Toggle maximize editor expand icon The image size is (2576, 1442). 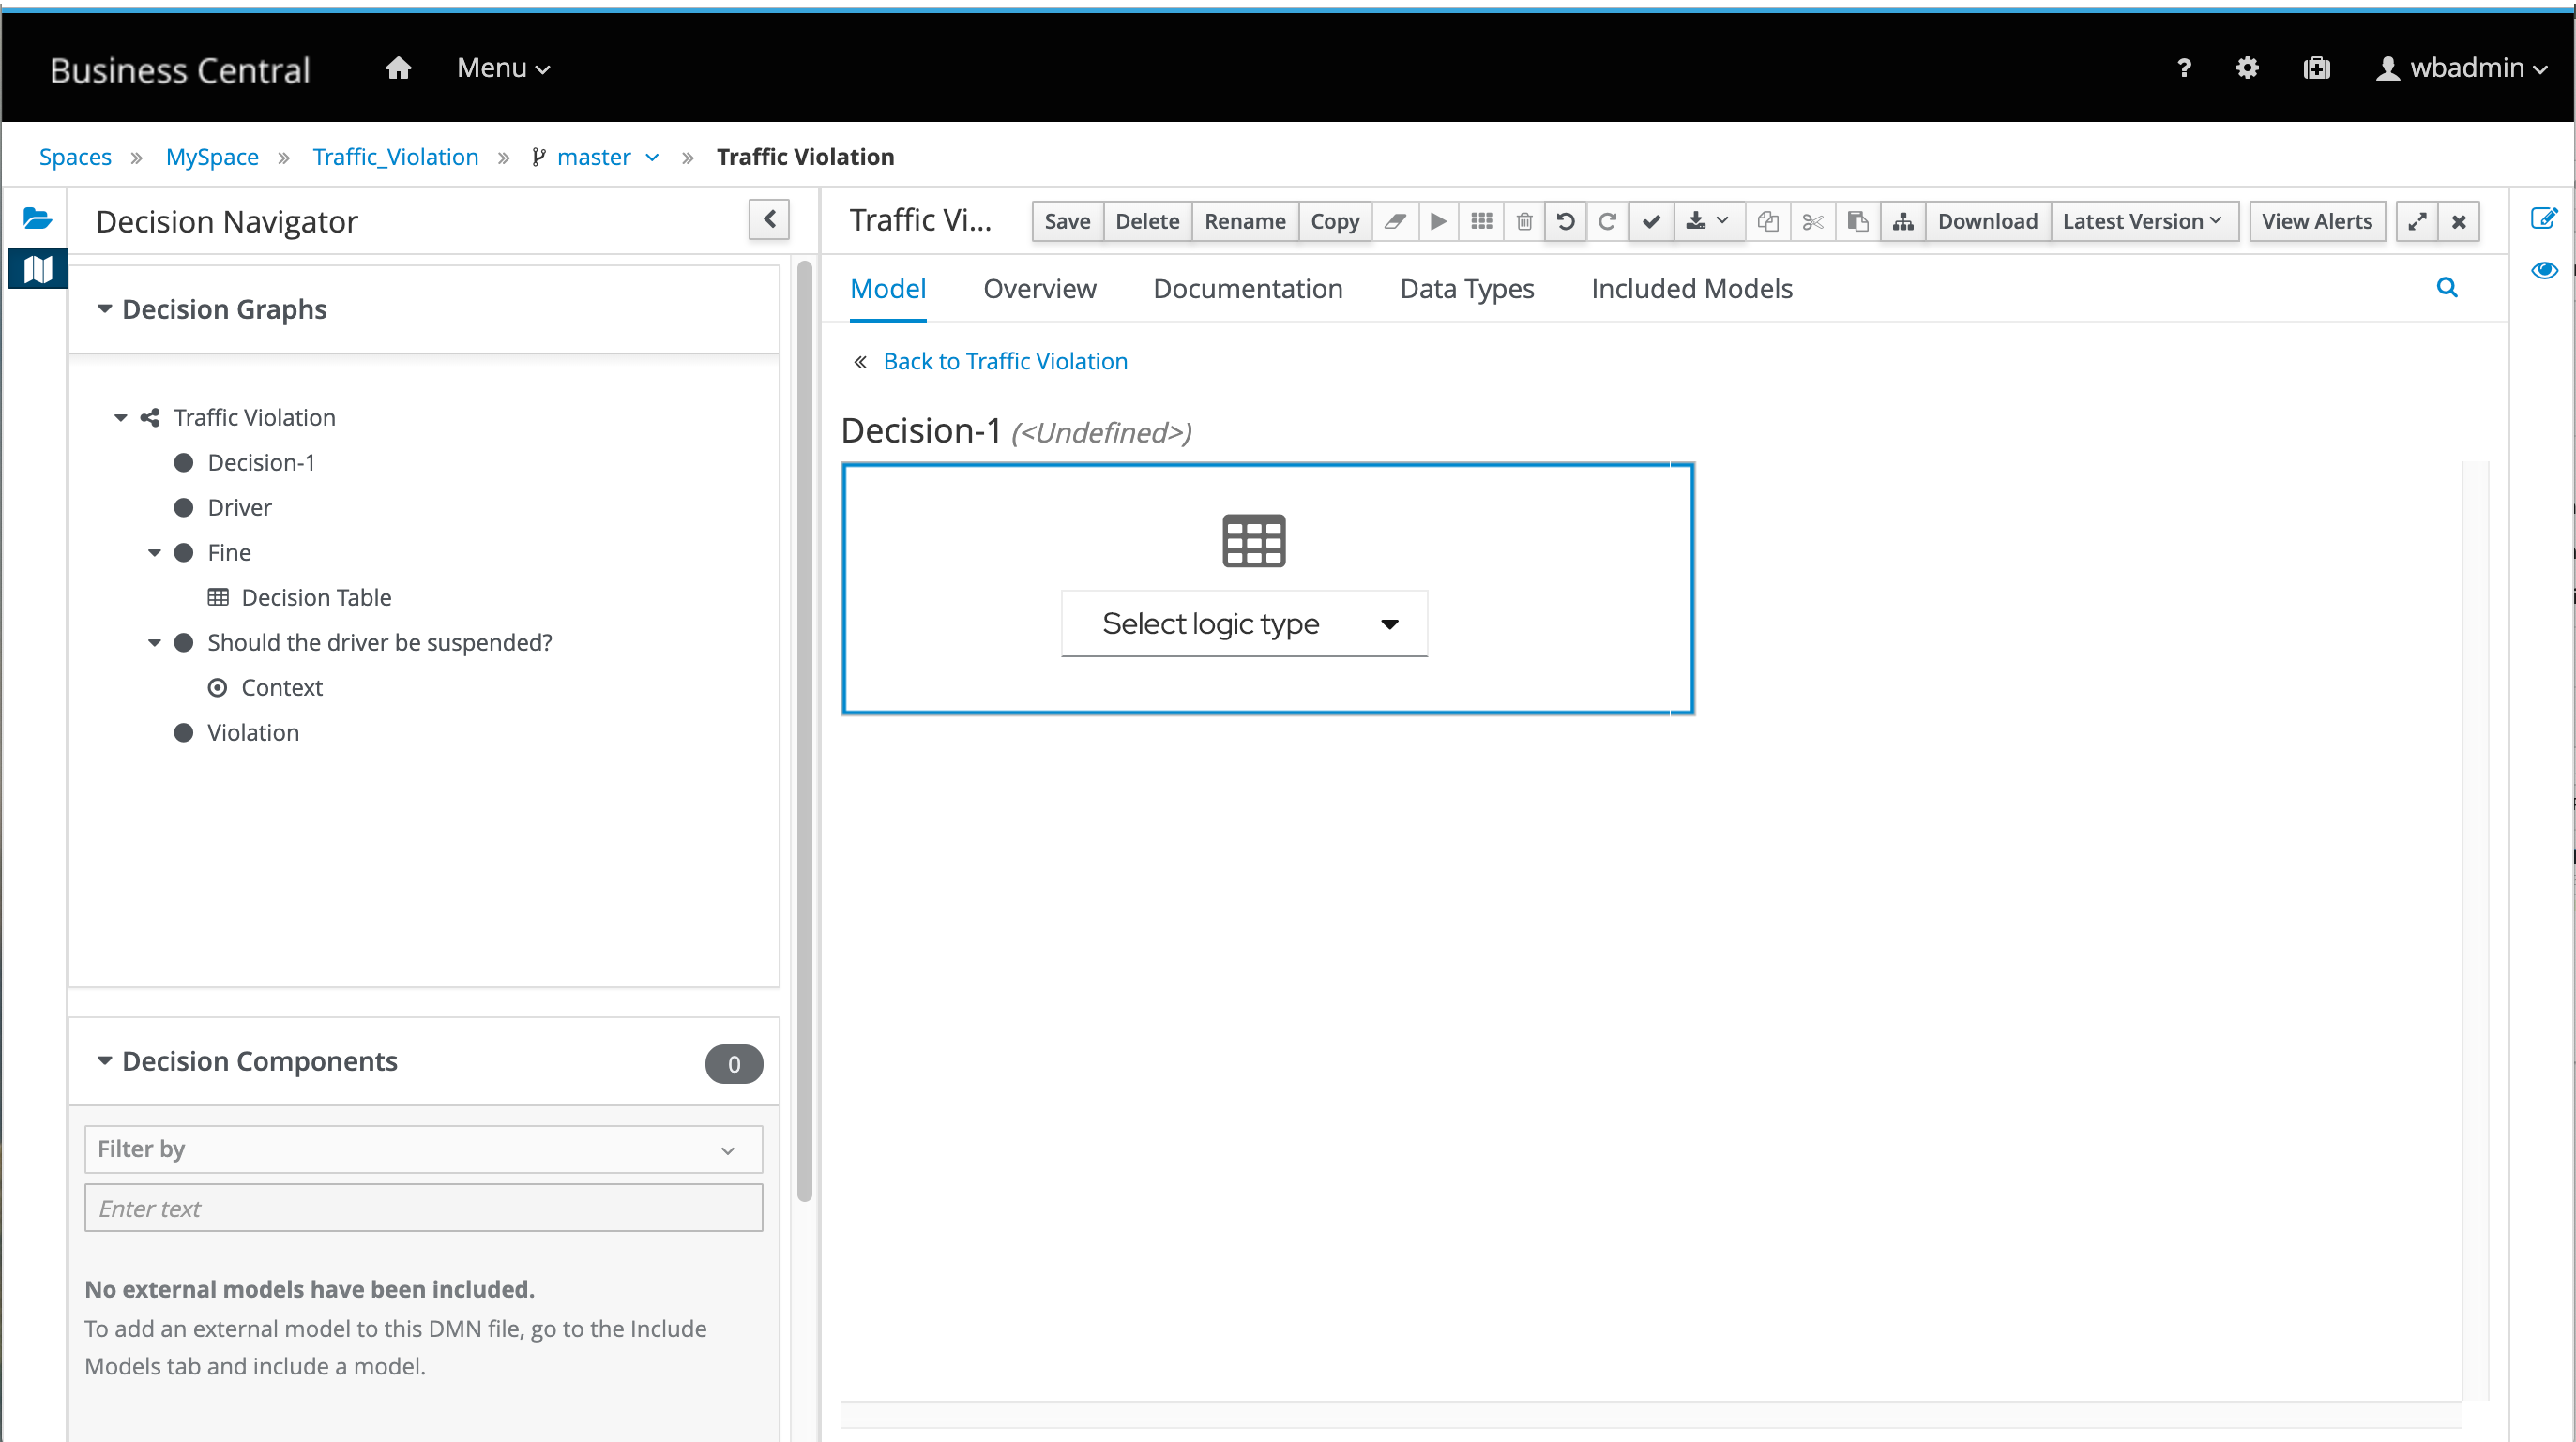click(x=2416, y=221)
